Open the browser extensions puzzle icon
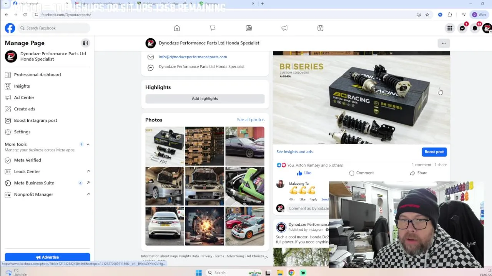492x276 pixels. point(450,15)
